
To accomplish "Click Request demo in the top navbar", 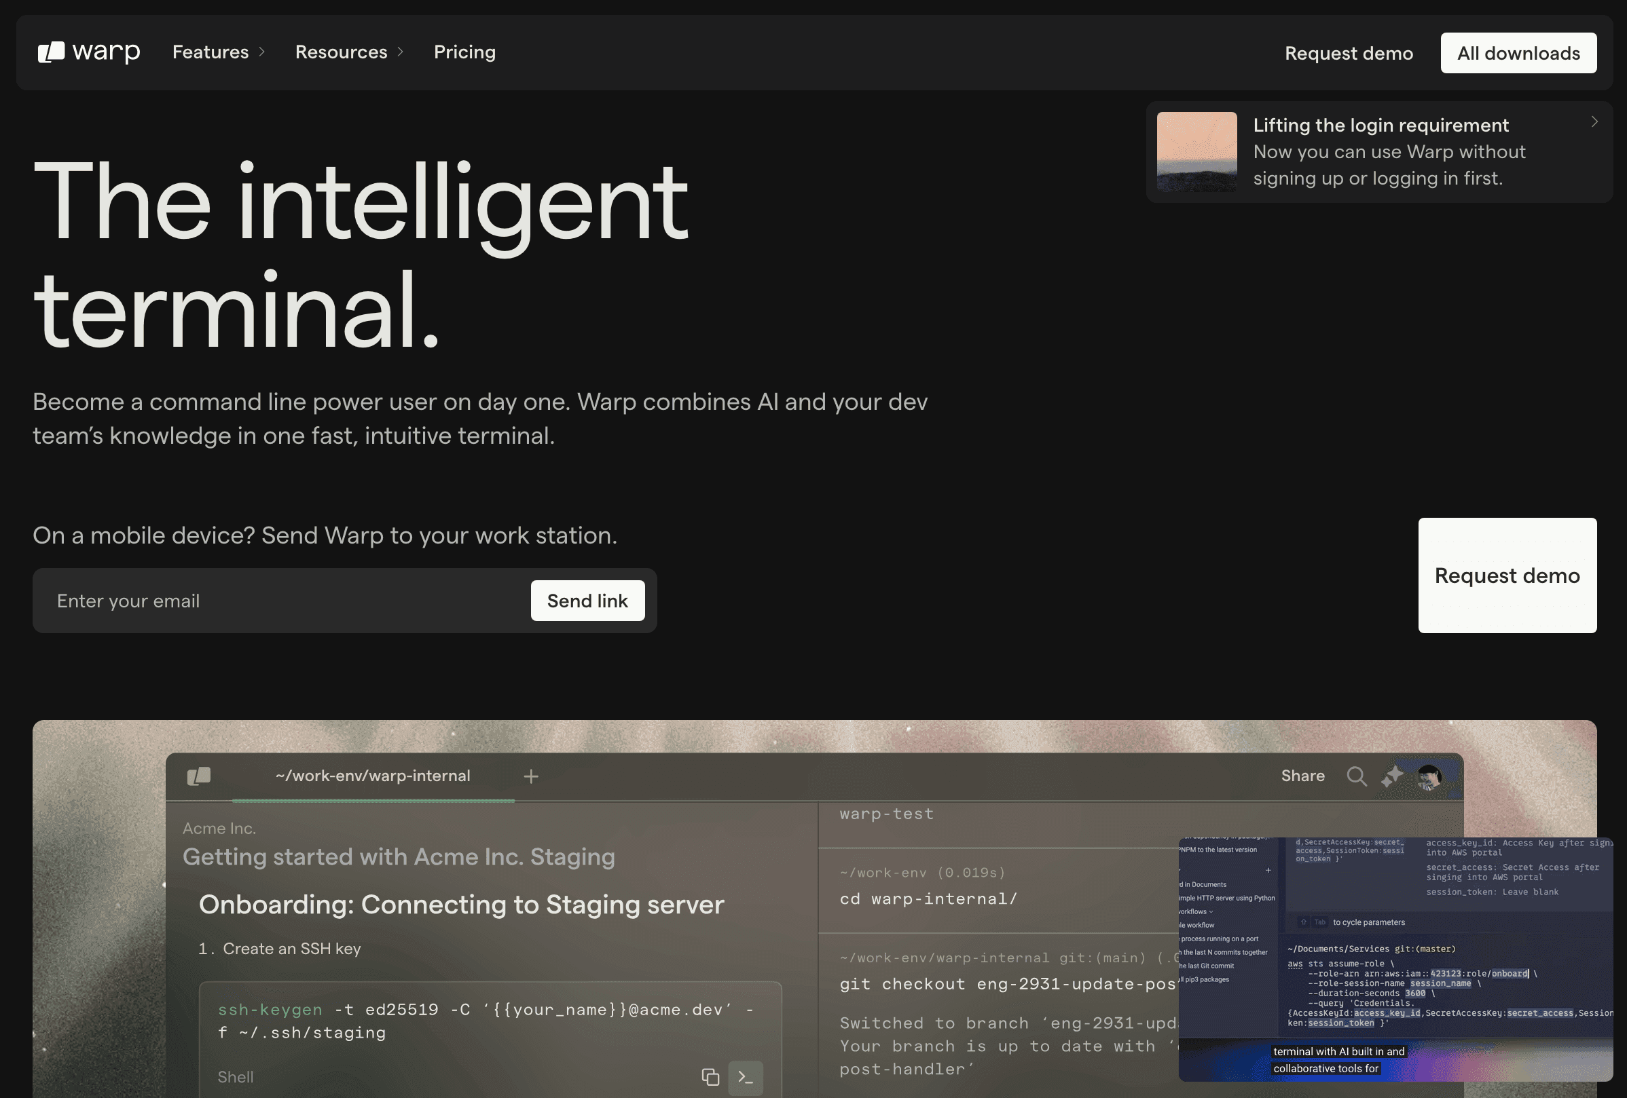I will pos(1349,53).
